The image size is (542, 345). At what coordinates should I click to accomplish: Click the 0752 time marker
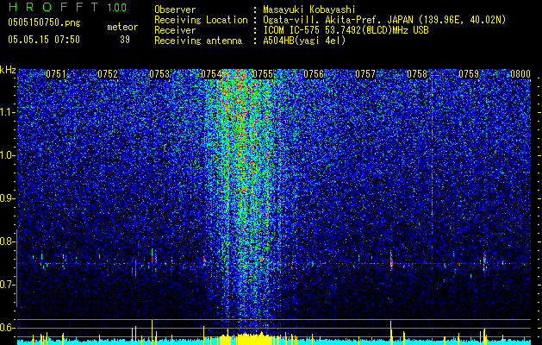(x=108, y=74)
